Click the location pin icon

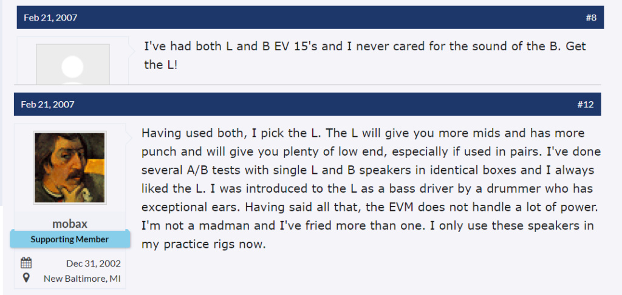click(26, 278)
